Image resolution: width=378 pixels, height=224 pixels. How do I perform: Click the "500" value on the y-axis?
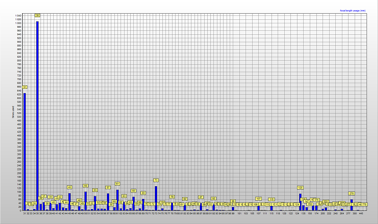pos(19,117)
